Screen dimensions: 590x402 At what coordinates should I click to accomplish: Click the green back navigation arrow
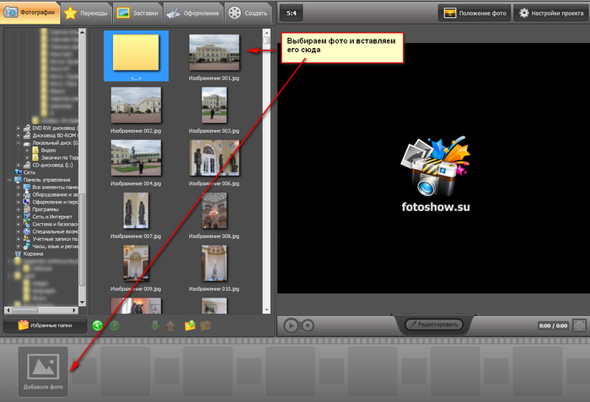tap(98, 325)
